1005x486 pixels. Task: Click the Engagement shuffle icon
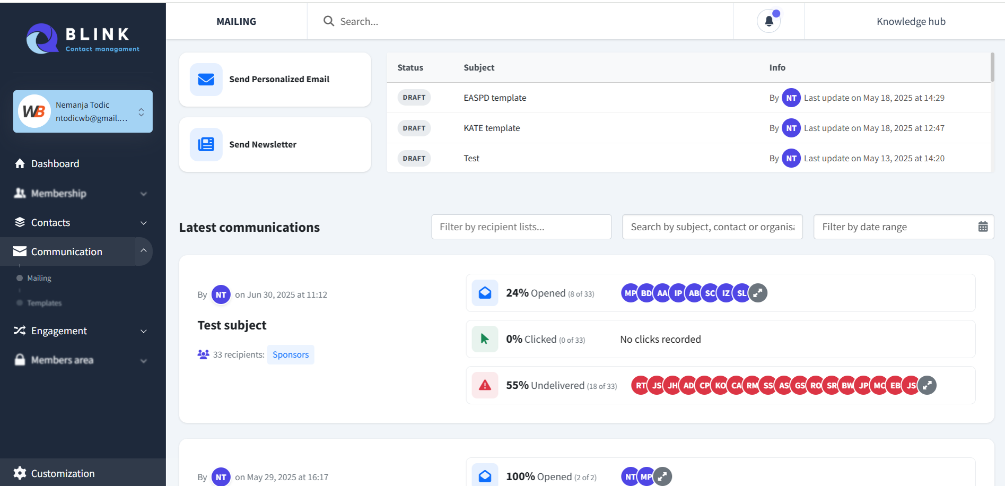click(20, 331)
